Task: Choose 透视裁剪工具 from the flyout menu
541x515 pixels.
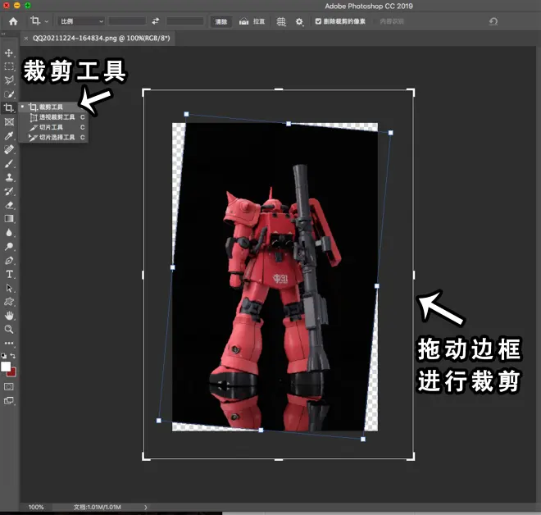Action: point(57,117)
